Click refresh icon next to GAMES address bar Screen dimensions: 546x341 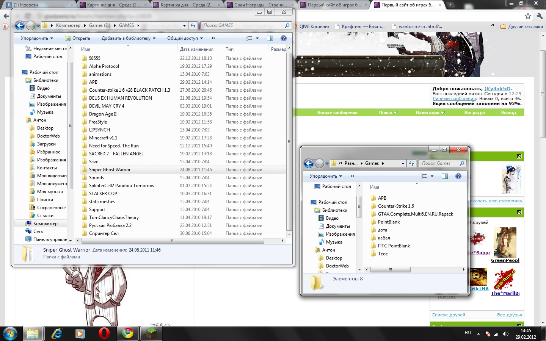pyautogui.click(x=193, y=25)
